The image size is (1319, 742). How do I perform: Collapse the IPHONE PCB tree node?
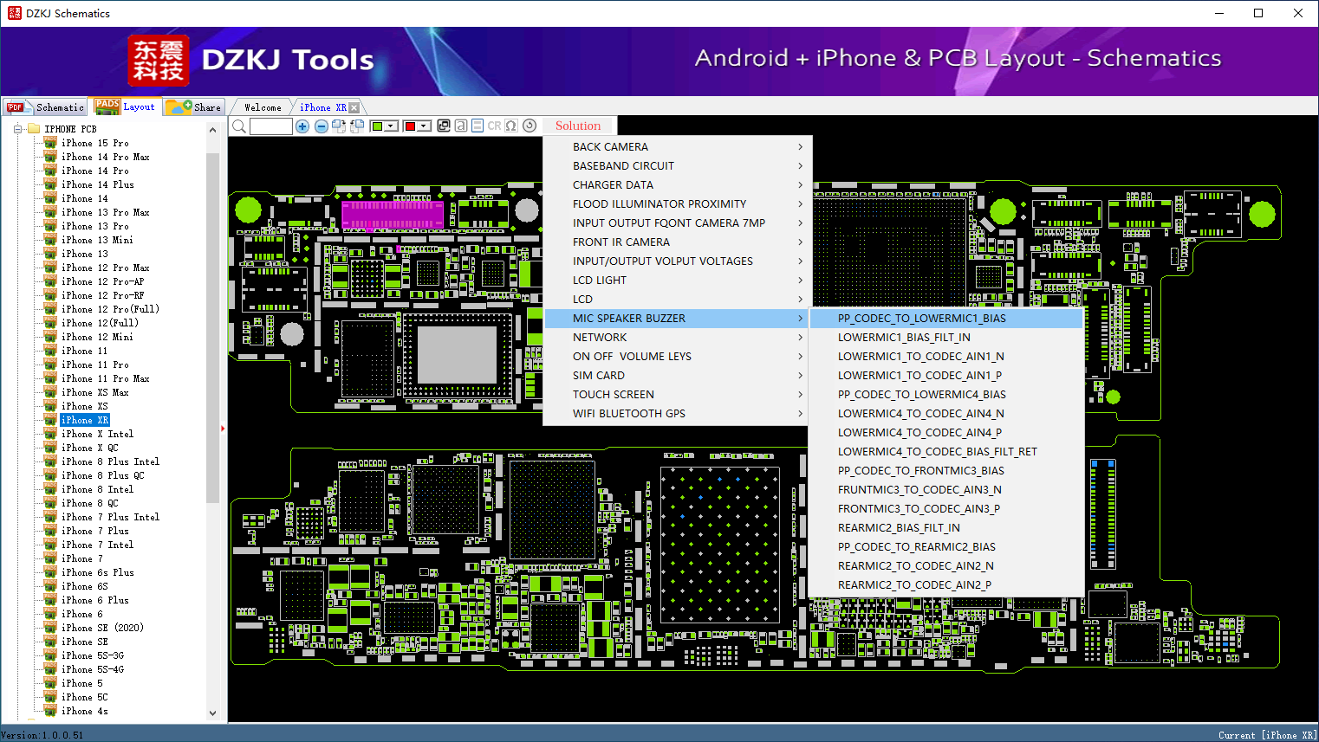click(x=17, y=129)
